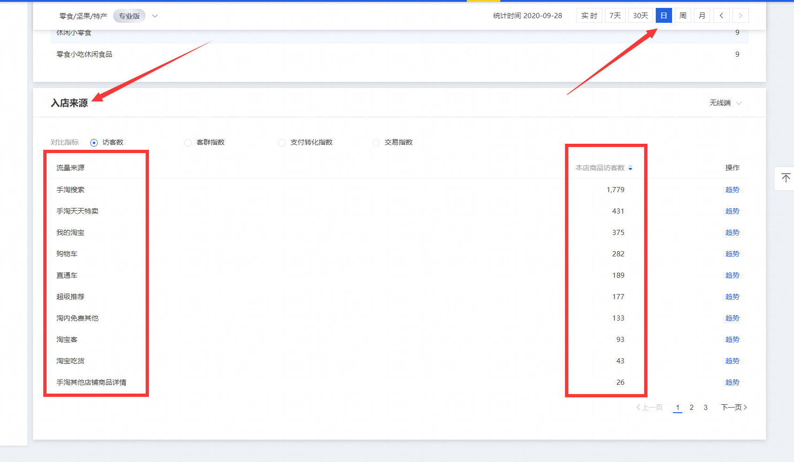Open 趋势 link for 淘宝吃货
Screen dimensions: 794x462
tap(732, 361)
